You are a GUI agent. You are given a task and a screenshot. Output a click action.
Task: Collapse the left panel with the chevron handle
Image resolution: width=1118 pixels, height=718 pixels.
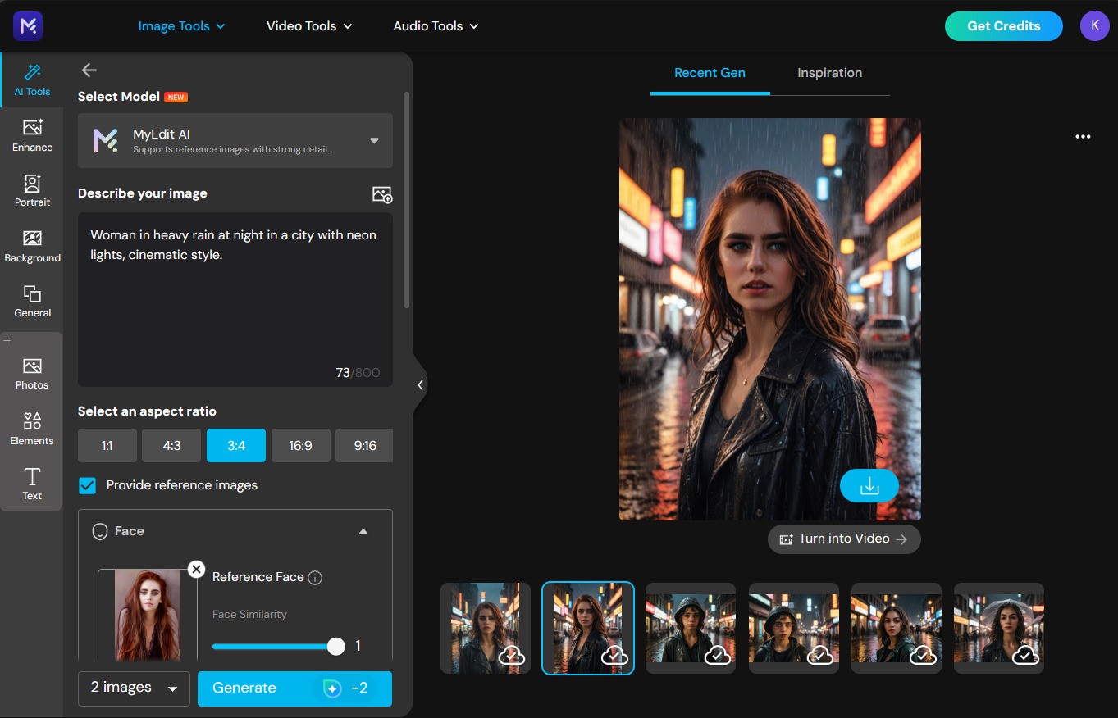pos(421,384)
